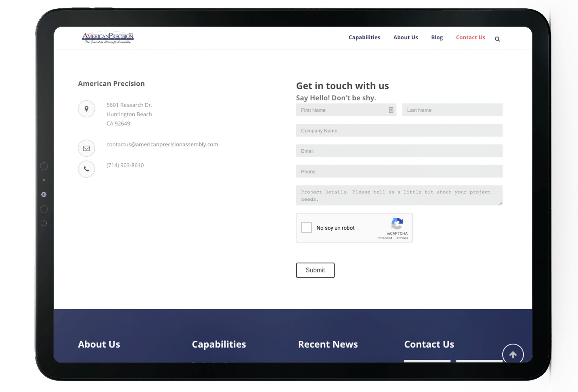Click the envelope icon next to the email
The width and height of the screenshot is (578, 392).
point(86,148)
